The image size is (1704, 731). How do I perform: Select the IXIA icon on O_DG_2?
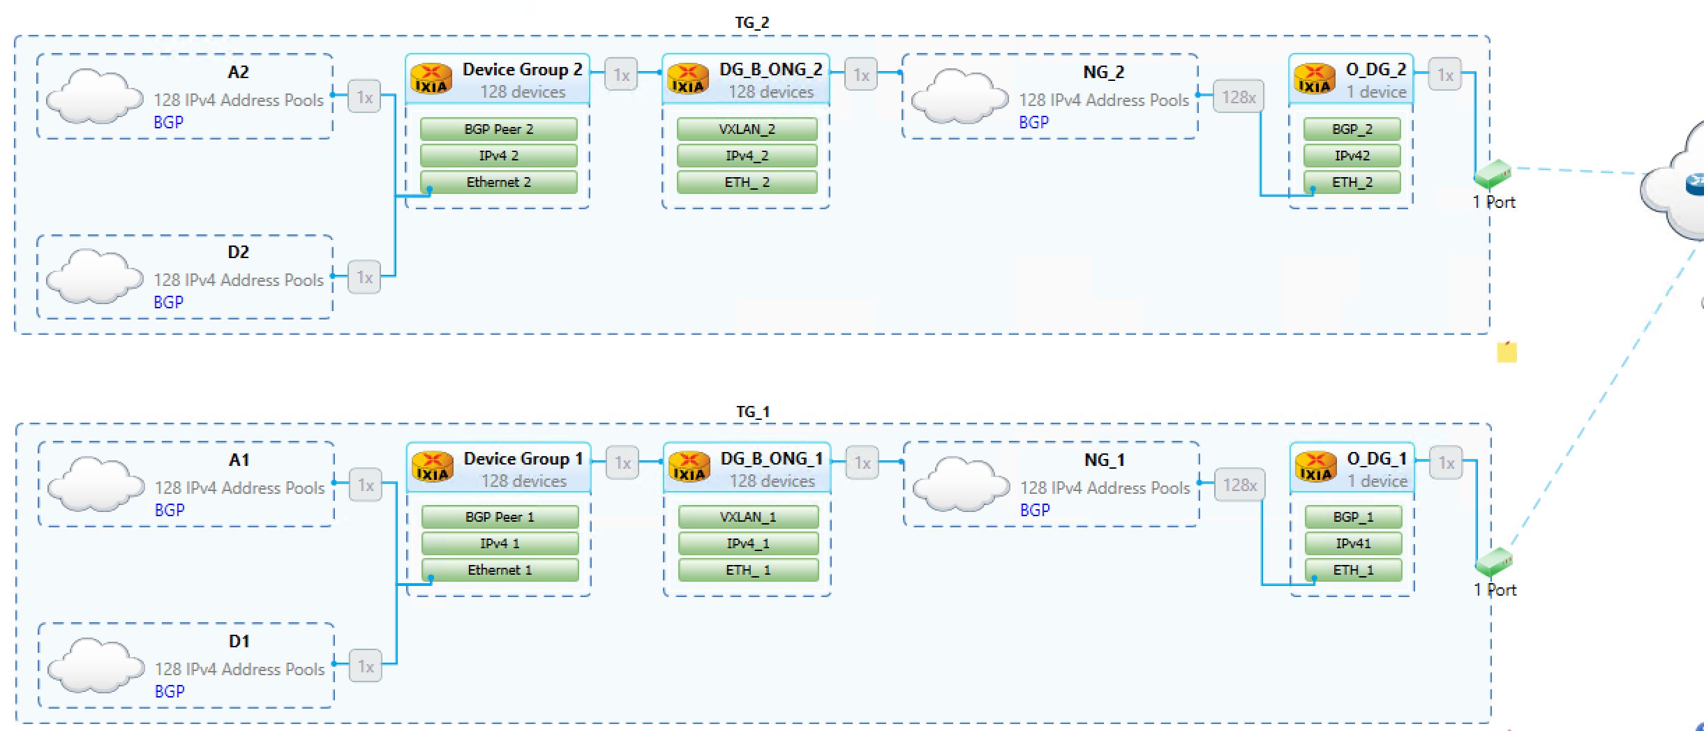click(1315, 77)
